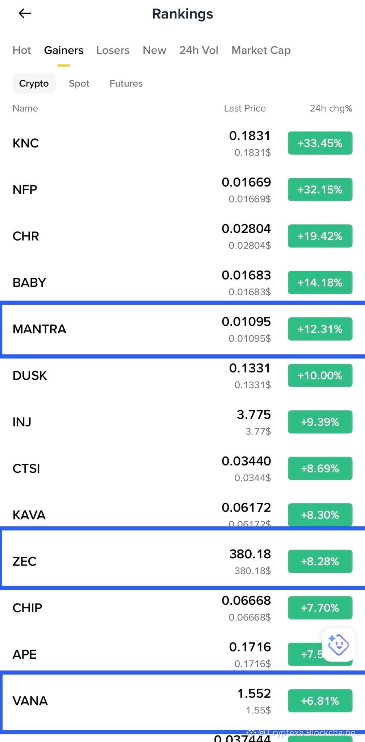
Task: Tap the +10.00% DUSK change badge
Action: [320, 375]
